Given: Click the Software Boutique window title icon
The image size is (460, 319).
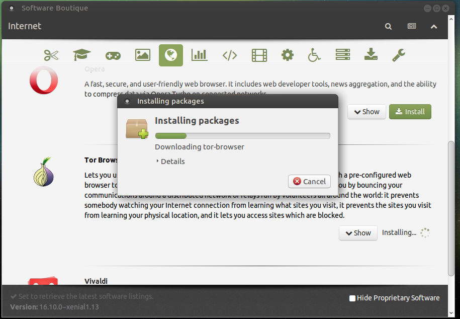Looking at the screenshot, I should 12,8.
